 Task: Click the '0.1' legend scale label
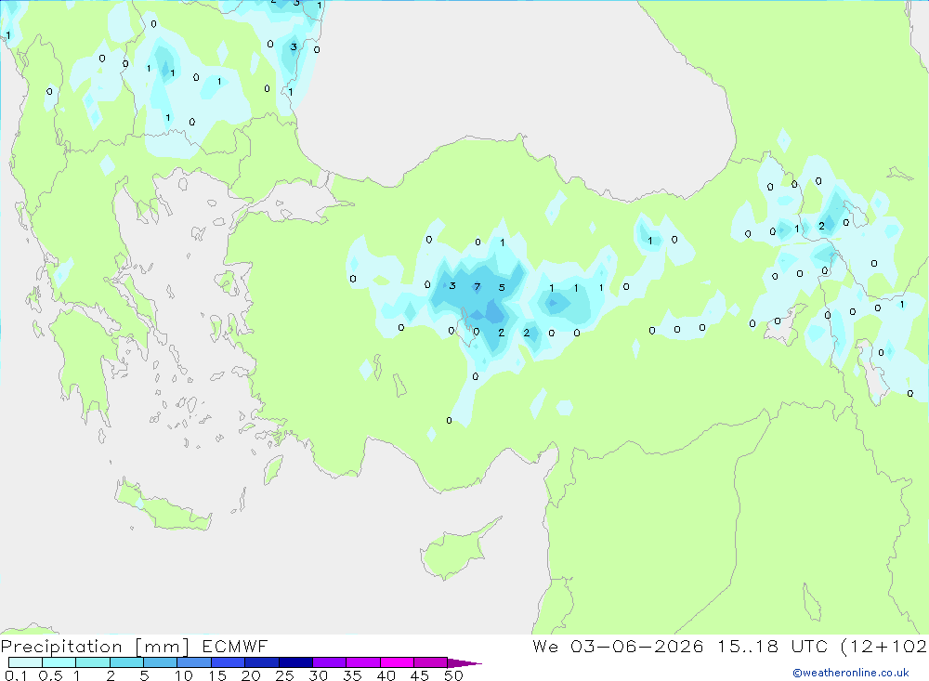click(x=16, y=675)
